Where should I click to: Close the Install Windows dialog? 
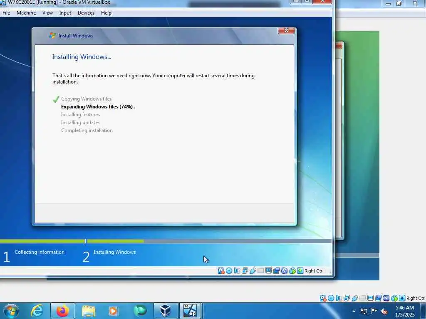(x=286, y=30)
